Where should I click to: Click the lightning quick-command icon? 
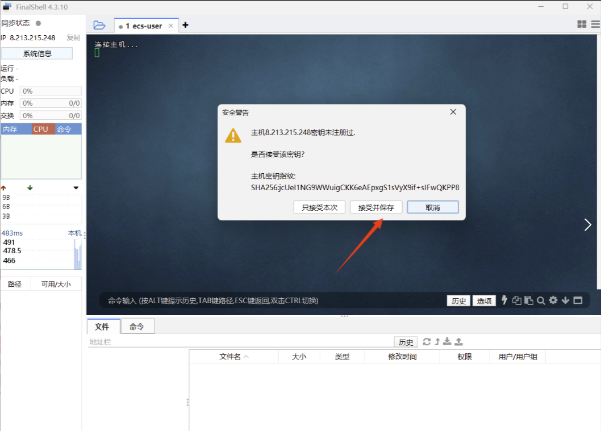click(504, 300)
